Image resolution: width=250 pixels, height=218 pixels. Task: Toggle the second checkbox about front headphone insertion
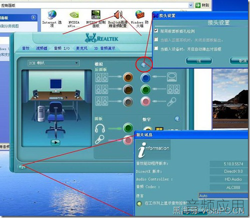pos(156,40)
